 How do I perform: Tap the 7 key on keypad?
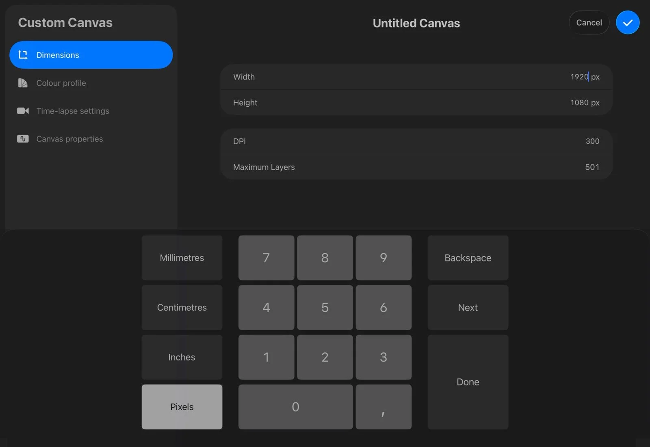click(266, 258)
